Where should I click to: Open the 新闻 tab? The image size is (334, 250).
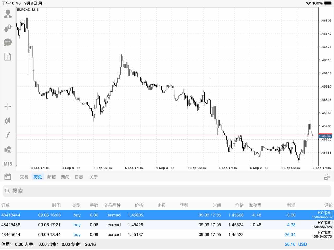click(65, 177)
